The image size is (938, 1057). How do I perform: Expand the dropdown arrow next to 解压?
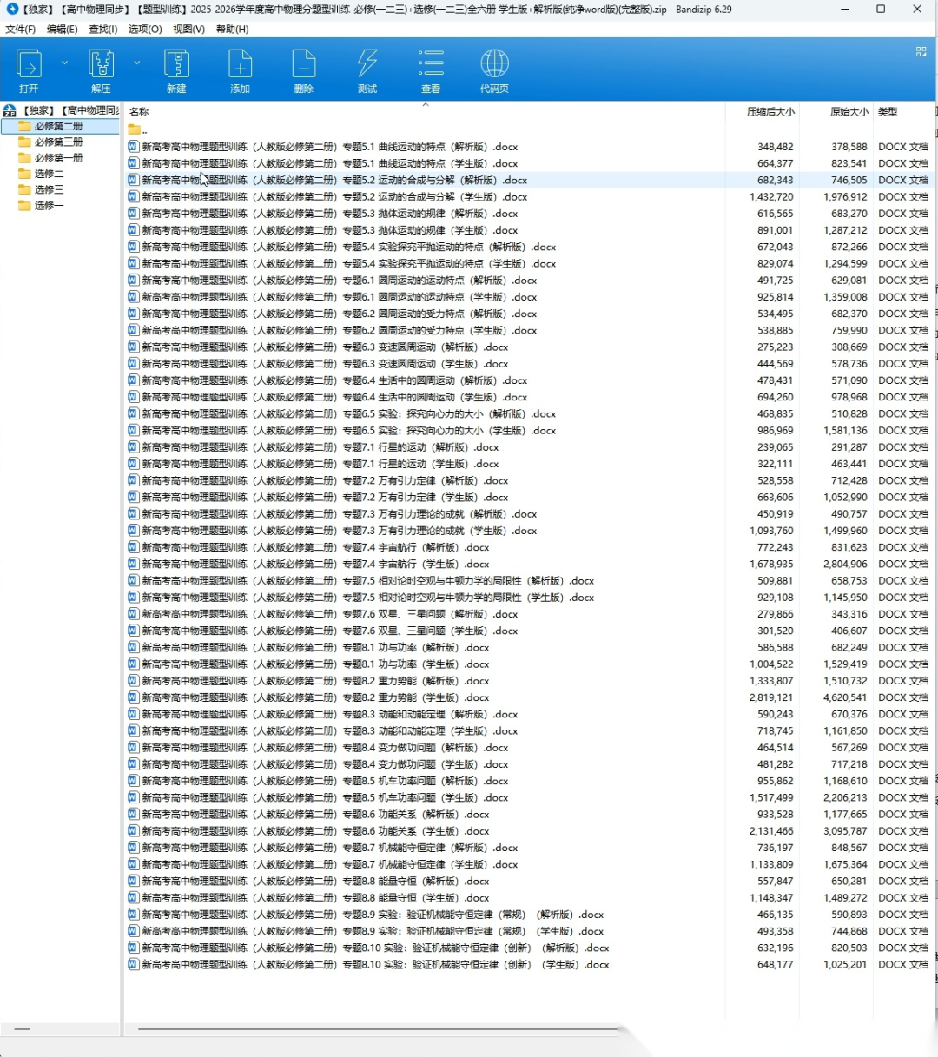pyautogui.click(x=136, y=63)
